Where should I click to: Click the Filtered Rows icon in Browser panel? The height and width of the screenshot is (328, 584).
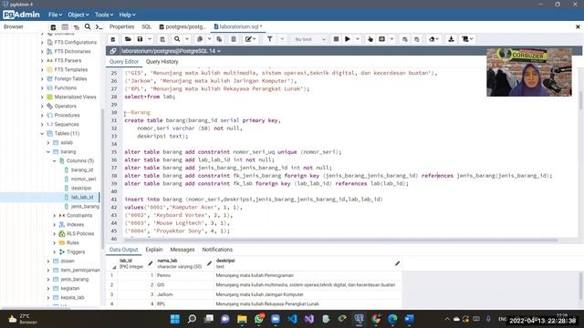(x=77, y=27)
